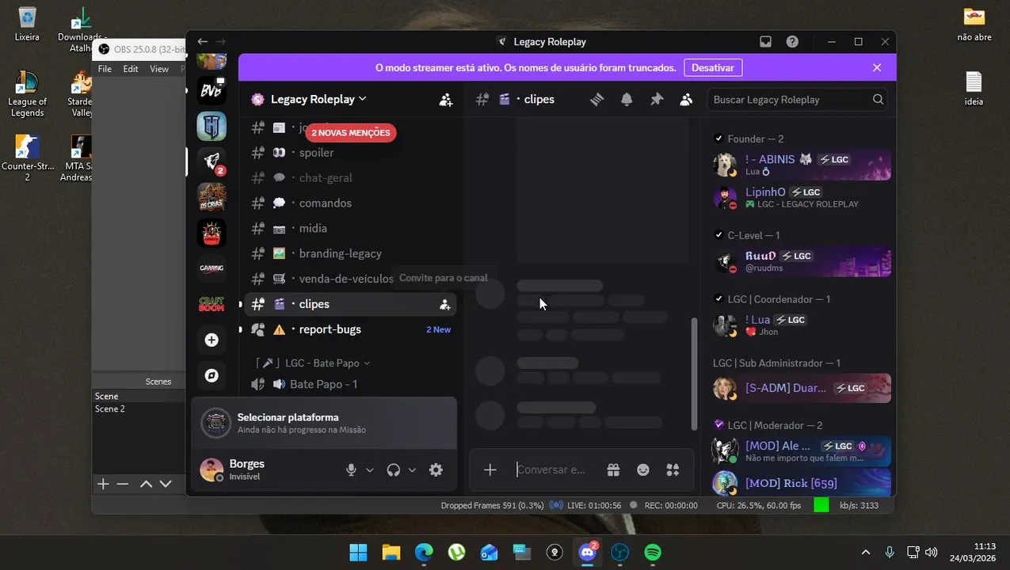Toggle the member list icon
This screenshot has height=570, width=1010.
point(686,99)
